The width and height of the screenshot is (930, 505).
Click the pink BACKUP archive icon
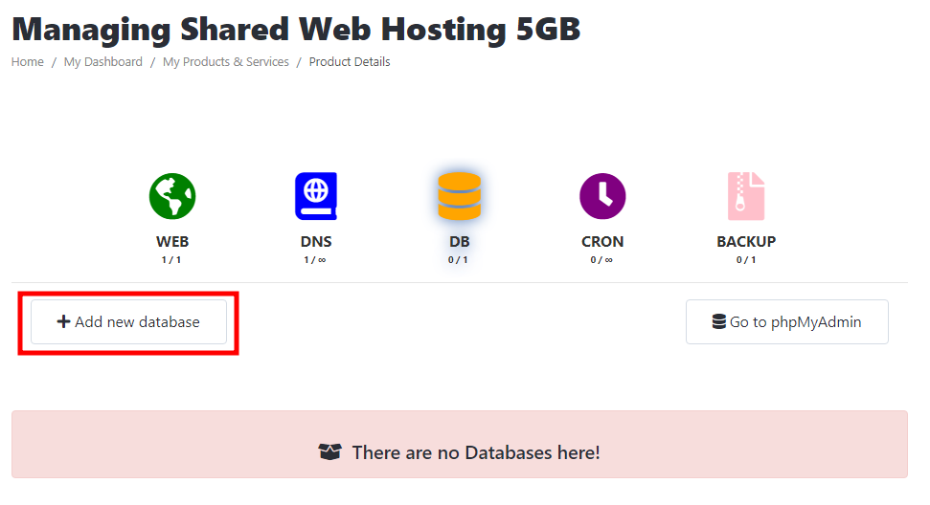[x=746, y=196]
